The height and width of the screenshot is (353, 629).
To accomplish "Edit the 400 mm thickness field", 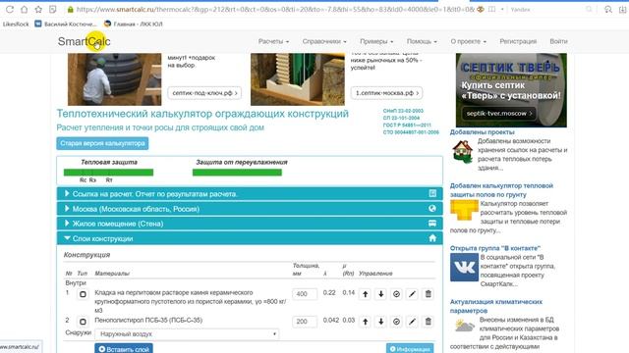I will point(305,294).
